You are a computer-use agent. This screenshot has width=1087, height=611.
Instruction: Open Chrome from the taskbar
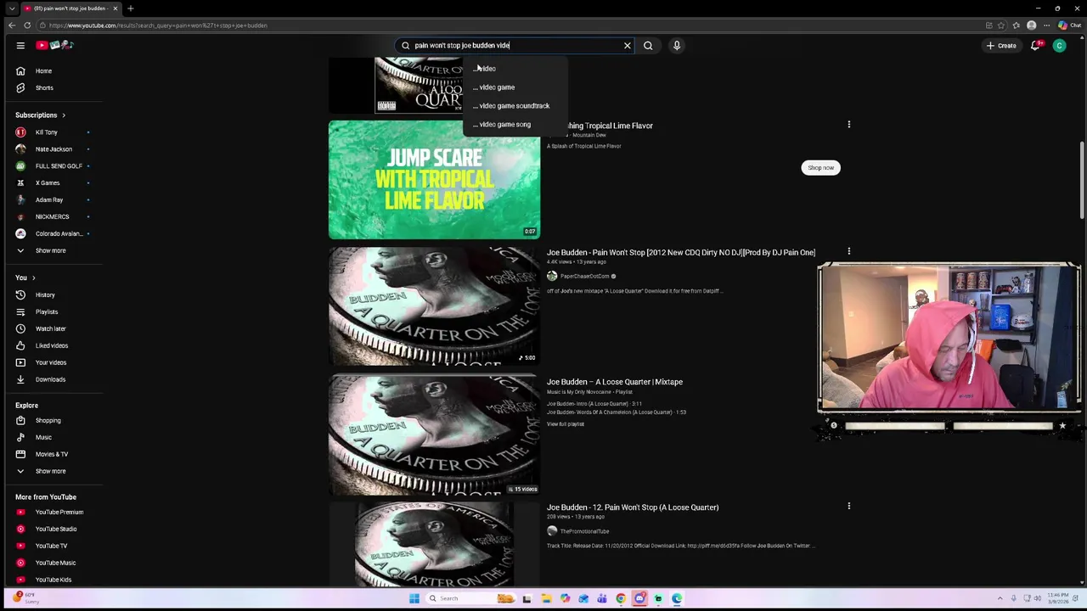click(x=621, y=599)
